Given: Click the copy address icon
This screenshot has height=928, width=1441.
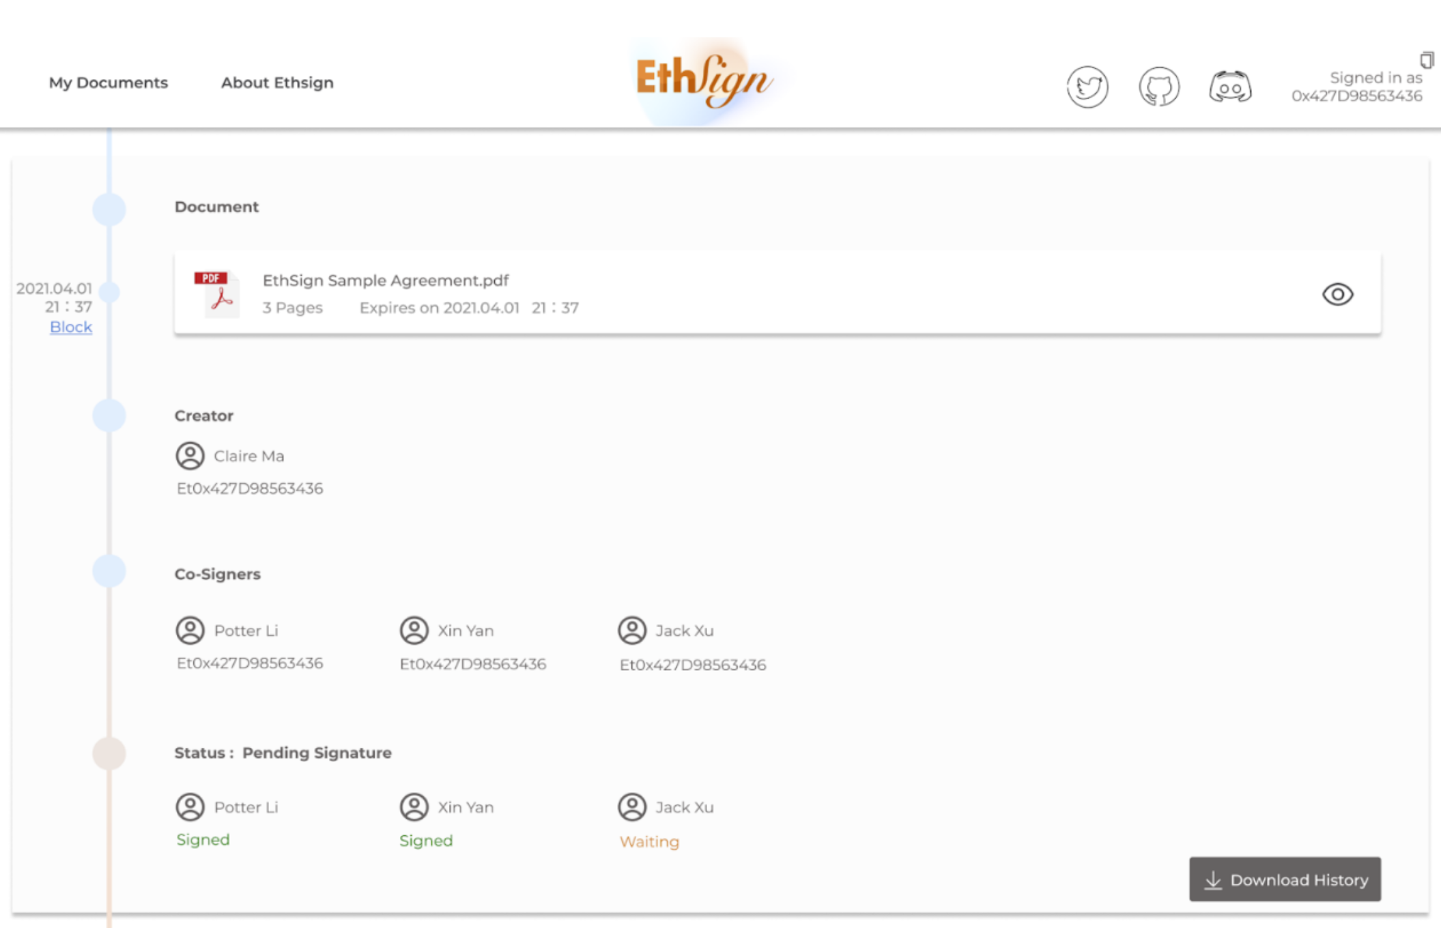Looking at the screenshot, I should 1427,60.
